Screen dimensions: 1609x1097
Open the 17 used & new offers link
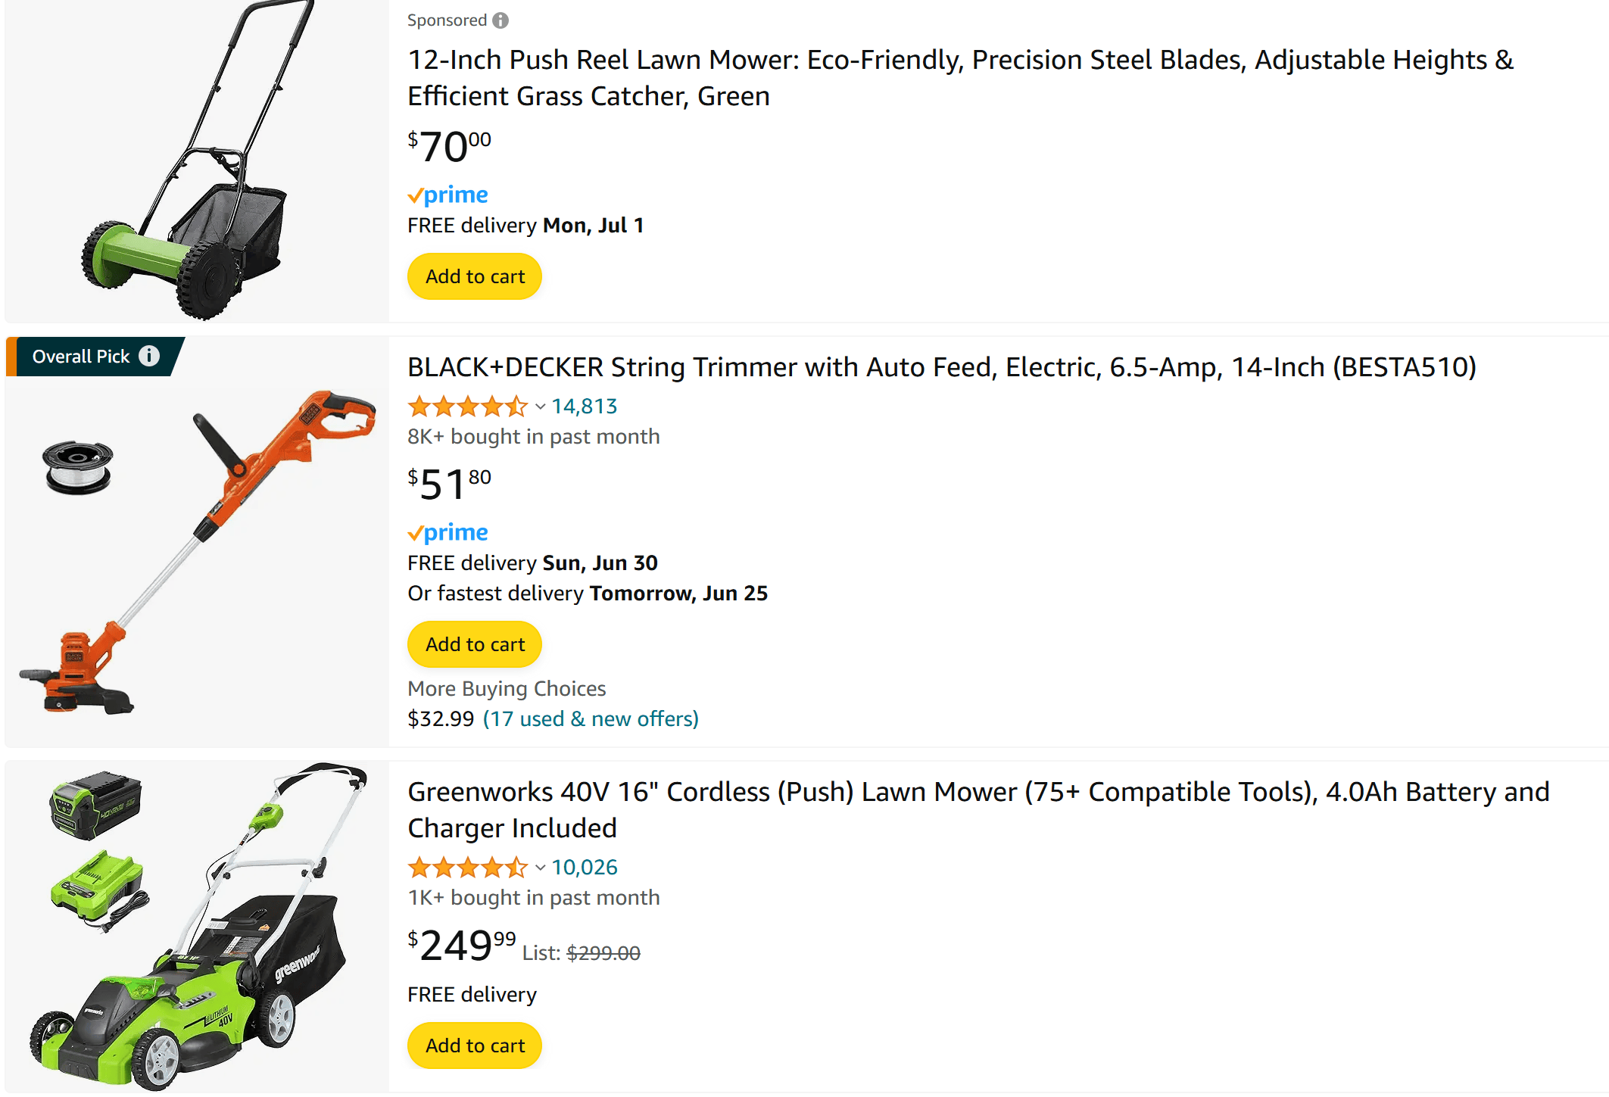[591, 718]
